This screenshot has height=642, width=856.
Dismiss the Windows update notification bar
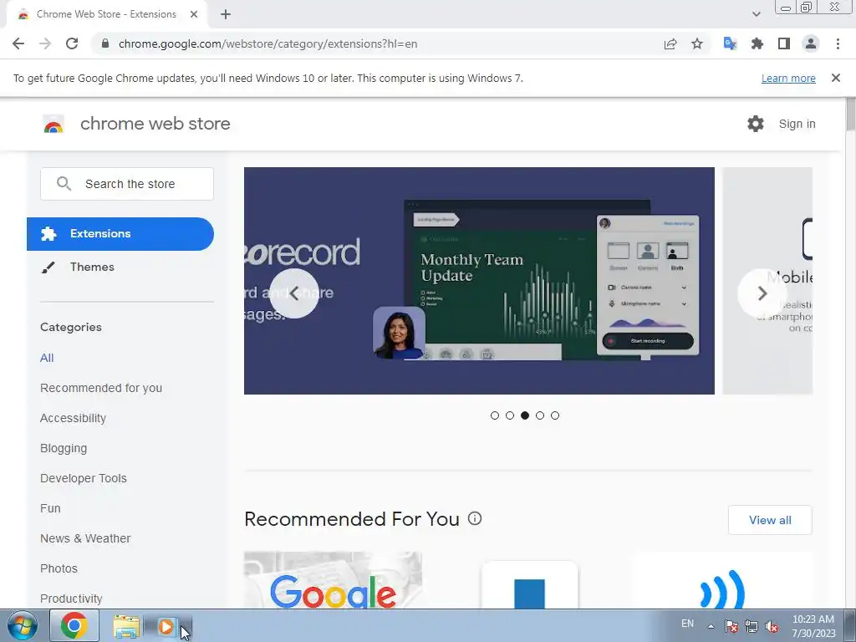pos(836,78)
